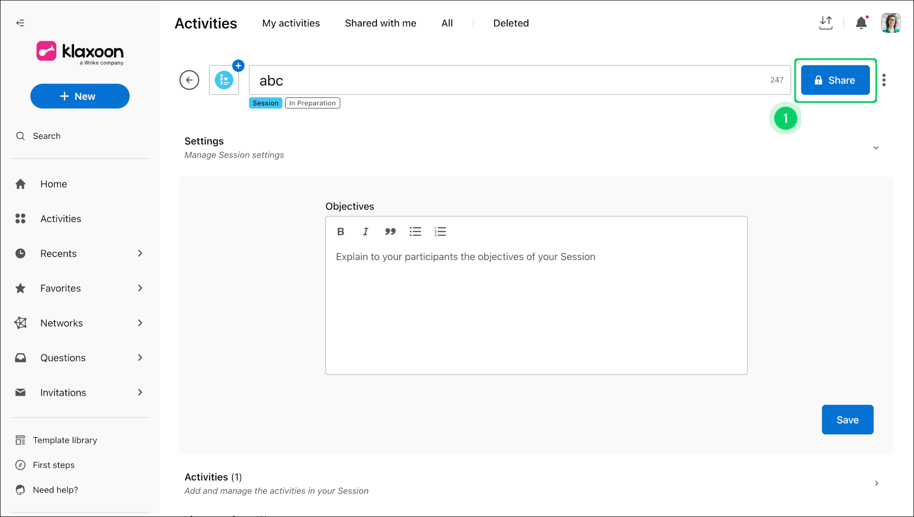Click the Recents clock icon
This screenshot has width=914, height=517.
[x=20, y=253]
